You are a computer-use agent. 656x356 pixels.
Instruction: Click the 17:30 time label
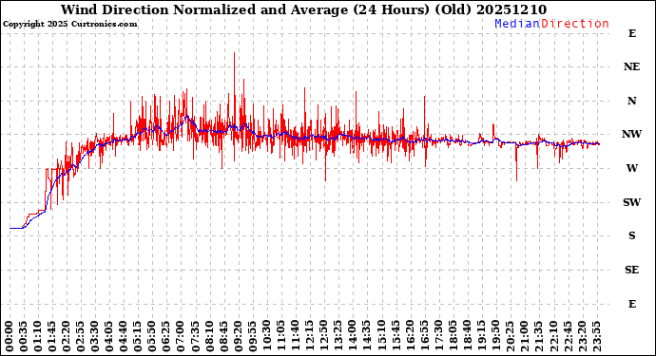point(438,336)
